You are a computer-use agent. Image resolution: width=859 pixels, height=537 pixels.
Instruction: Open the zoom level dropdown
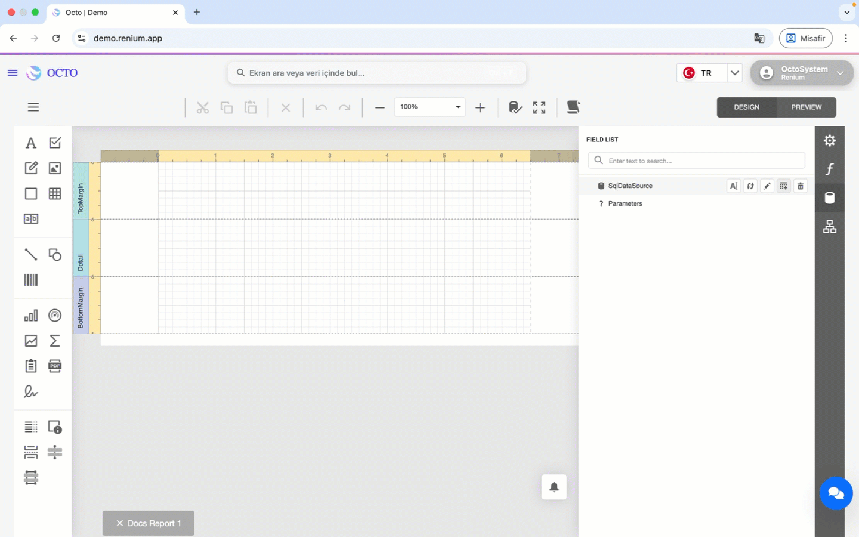tap(457, 107)
